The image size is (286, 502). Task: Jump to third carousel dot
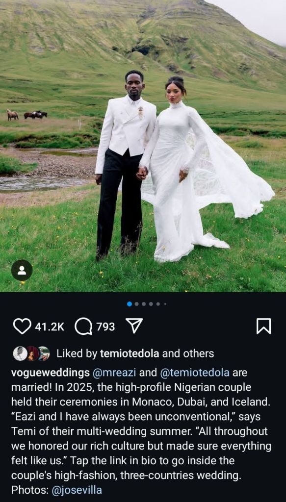pos(144,304)
